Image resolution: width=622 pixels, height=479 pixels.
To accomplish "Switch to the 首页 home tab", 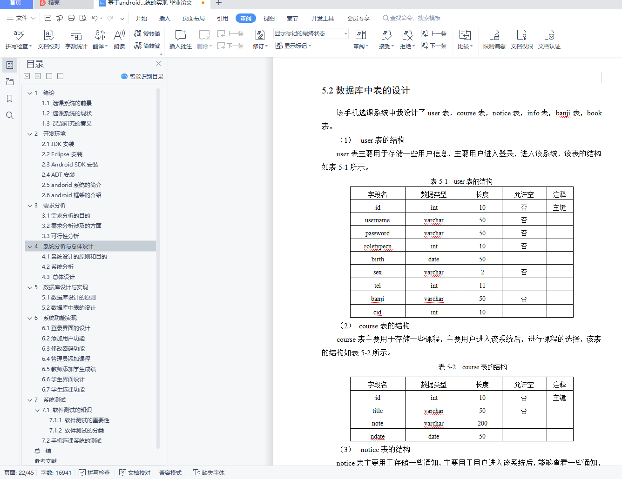I will pos(15,3).
